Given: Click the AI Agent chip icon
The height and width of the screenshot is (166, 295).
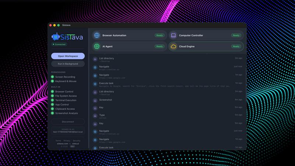Looking at the screenshot, I should [97, 46].
